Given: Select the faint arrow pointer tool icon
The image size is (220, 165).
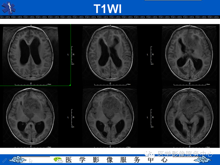Looking at the screenshot, I should point(31,160).
